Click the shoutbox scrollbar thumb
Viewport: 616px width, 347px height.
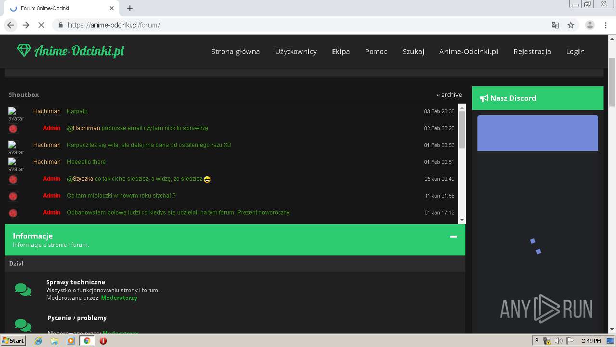[x=462, y=130]
